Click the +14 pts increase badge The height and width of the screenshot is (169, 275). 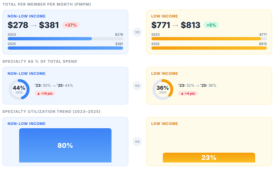tap(45, 93)
